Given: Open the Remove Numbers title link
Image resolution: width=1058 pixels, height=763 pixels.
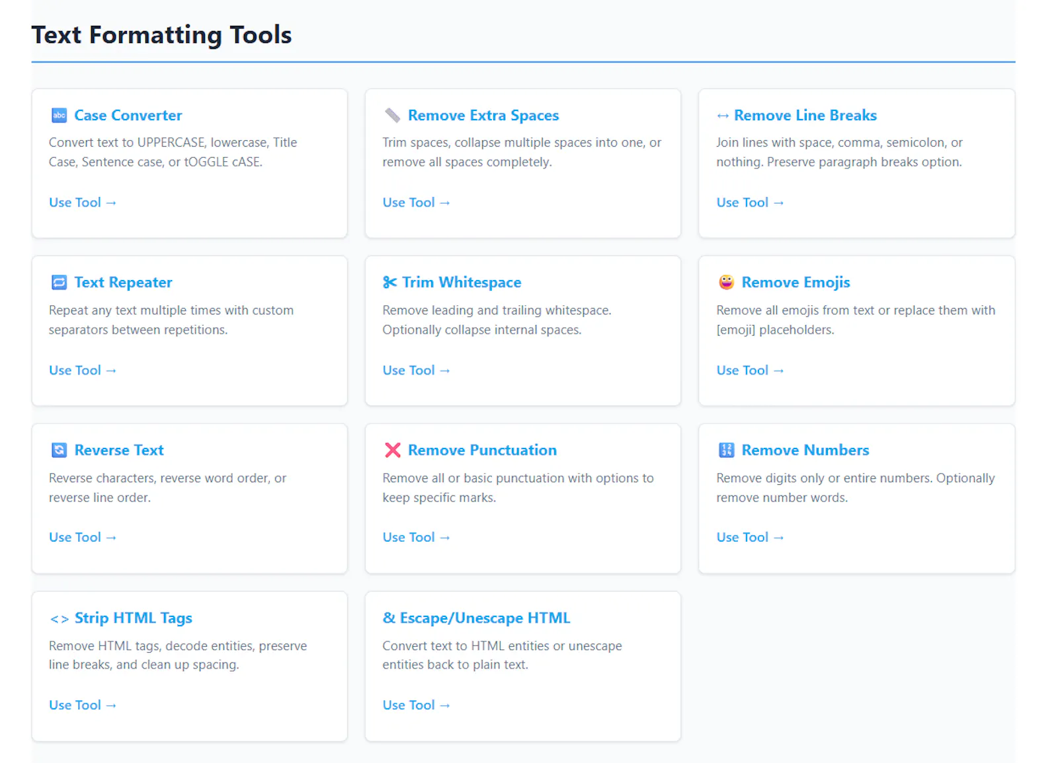Looking at the screenshot, I should [805, 451].
